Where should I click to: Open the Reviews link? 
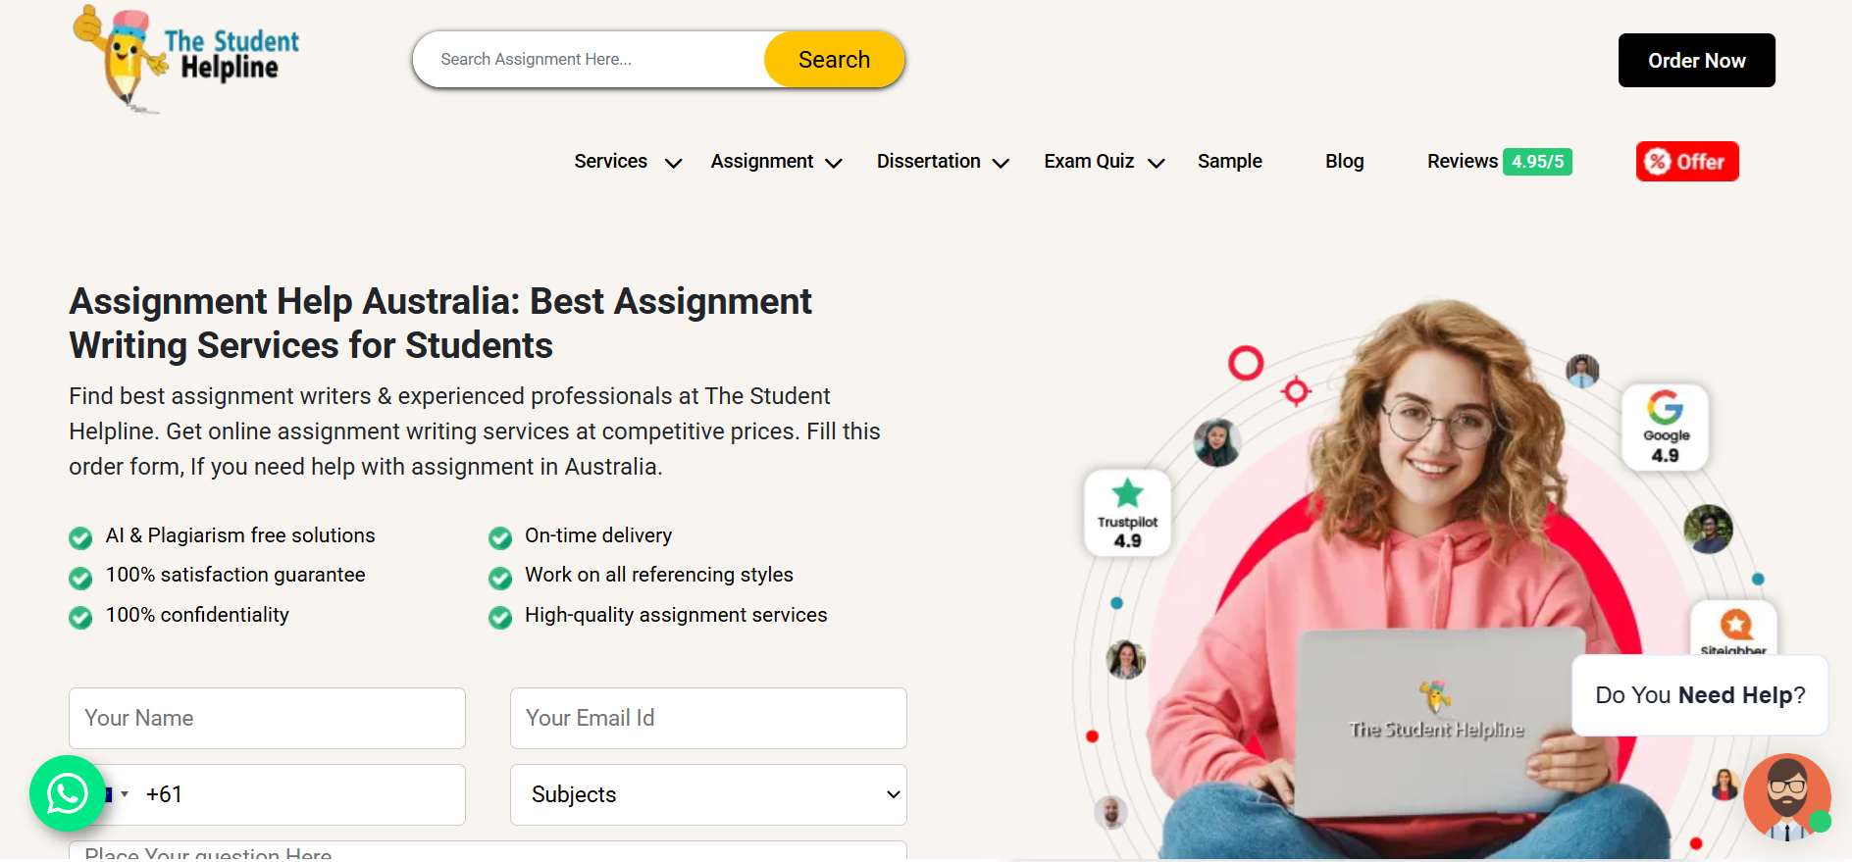1462,161
